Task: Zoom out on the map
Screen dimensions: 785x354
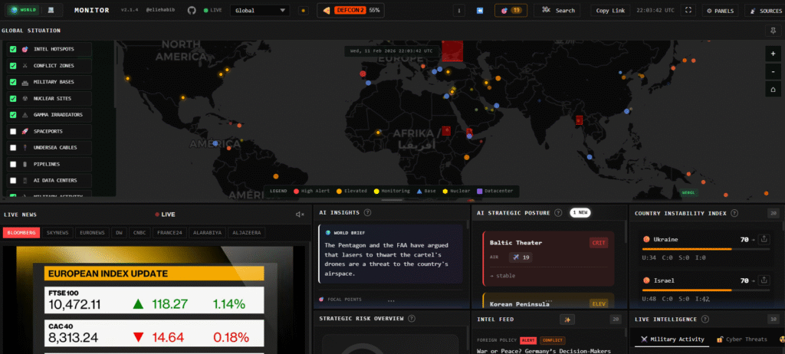Action: (772, 71)
